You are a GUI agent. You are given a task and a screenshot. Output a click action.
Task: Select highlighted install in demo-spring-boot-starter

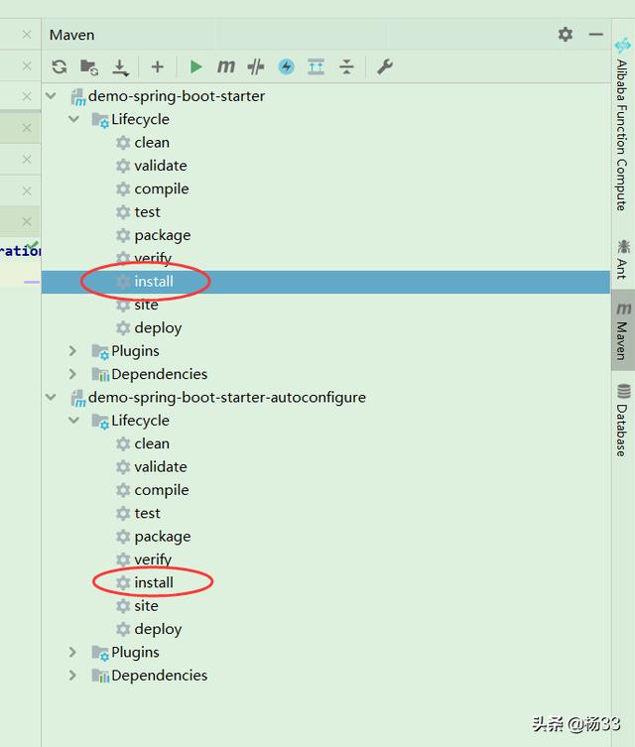tap(325, 282)
